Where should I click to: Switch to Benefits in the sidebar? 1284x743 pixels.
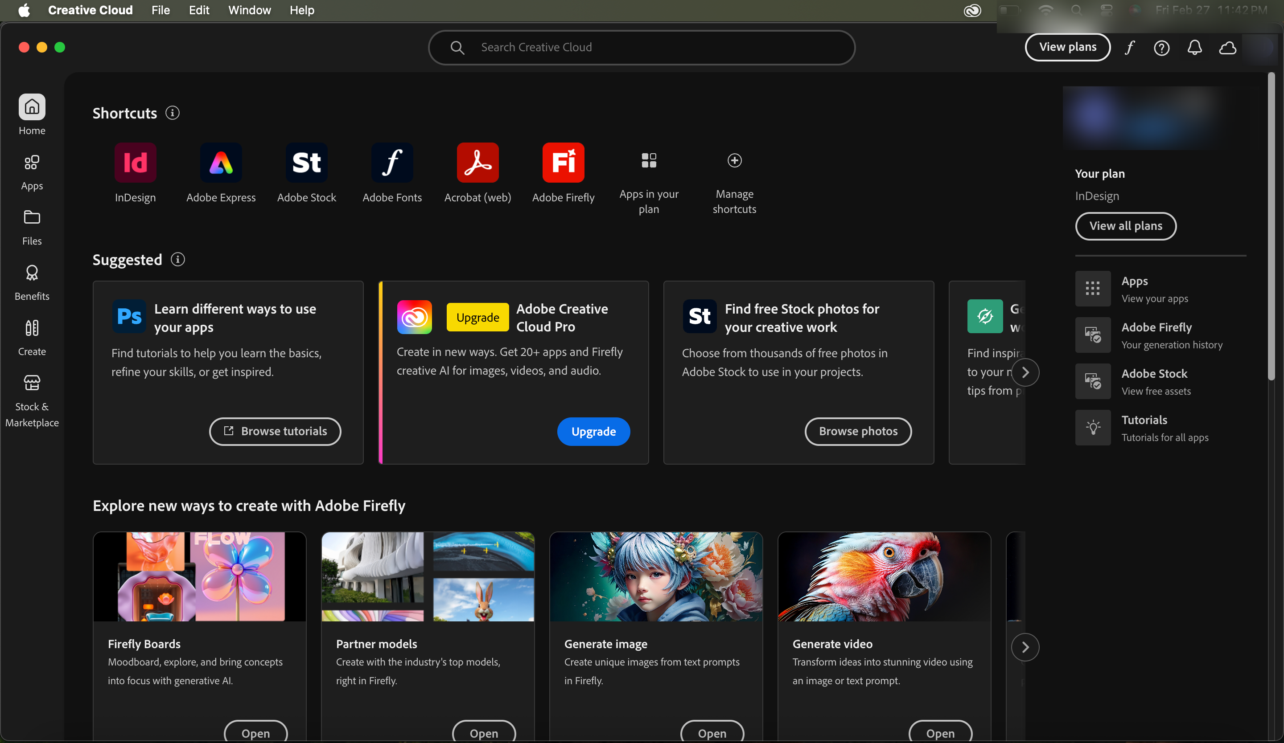coord(32,282)
